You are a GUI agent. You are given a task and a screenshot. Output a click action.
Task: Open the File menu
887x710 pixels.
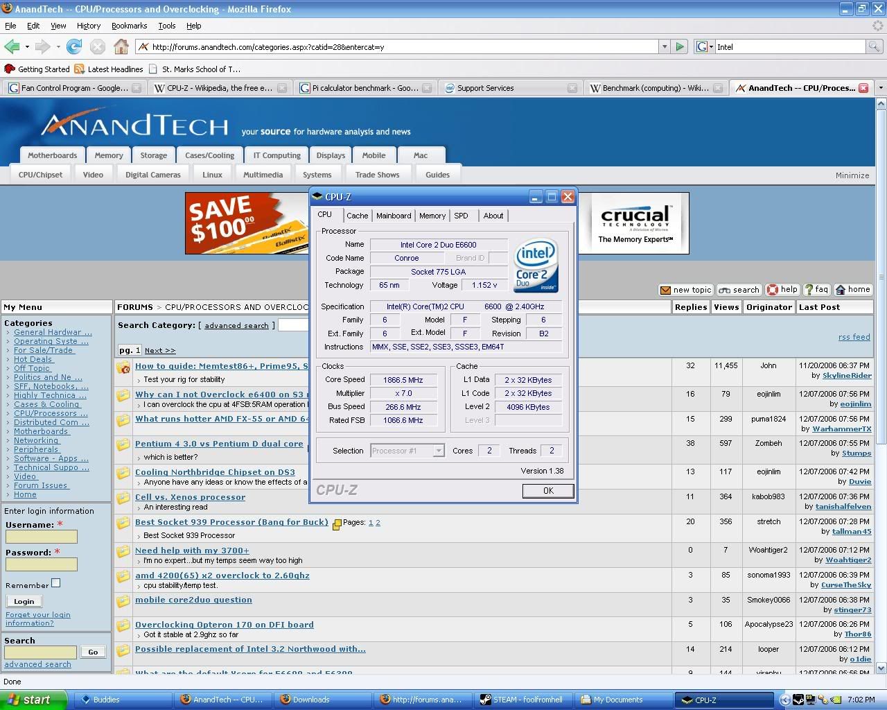10,26
